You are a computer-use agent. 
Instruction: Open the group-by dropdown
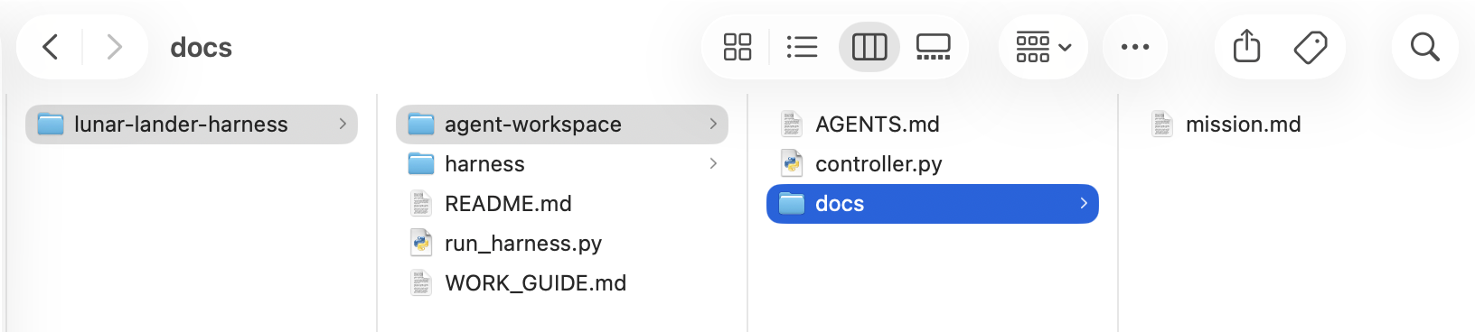point(1043,47)
